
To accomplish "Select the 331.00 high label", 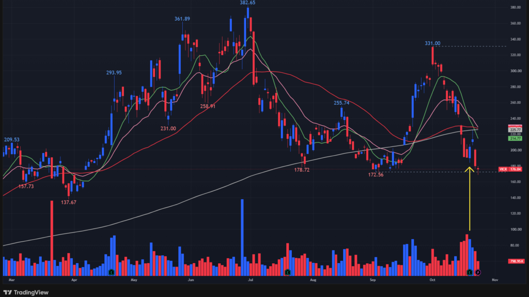I will click(x=432, y=43).
